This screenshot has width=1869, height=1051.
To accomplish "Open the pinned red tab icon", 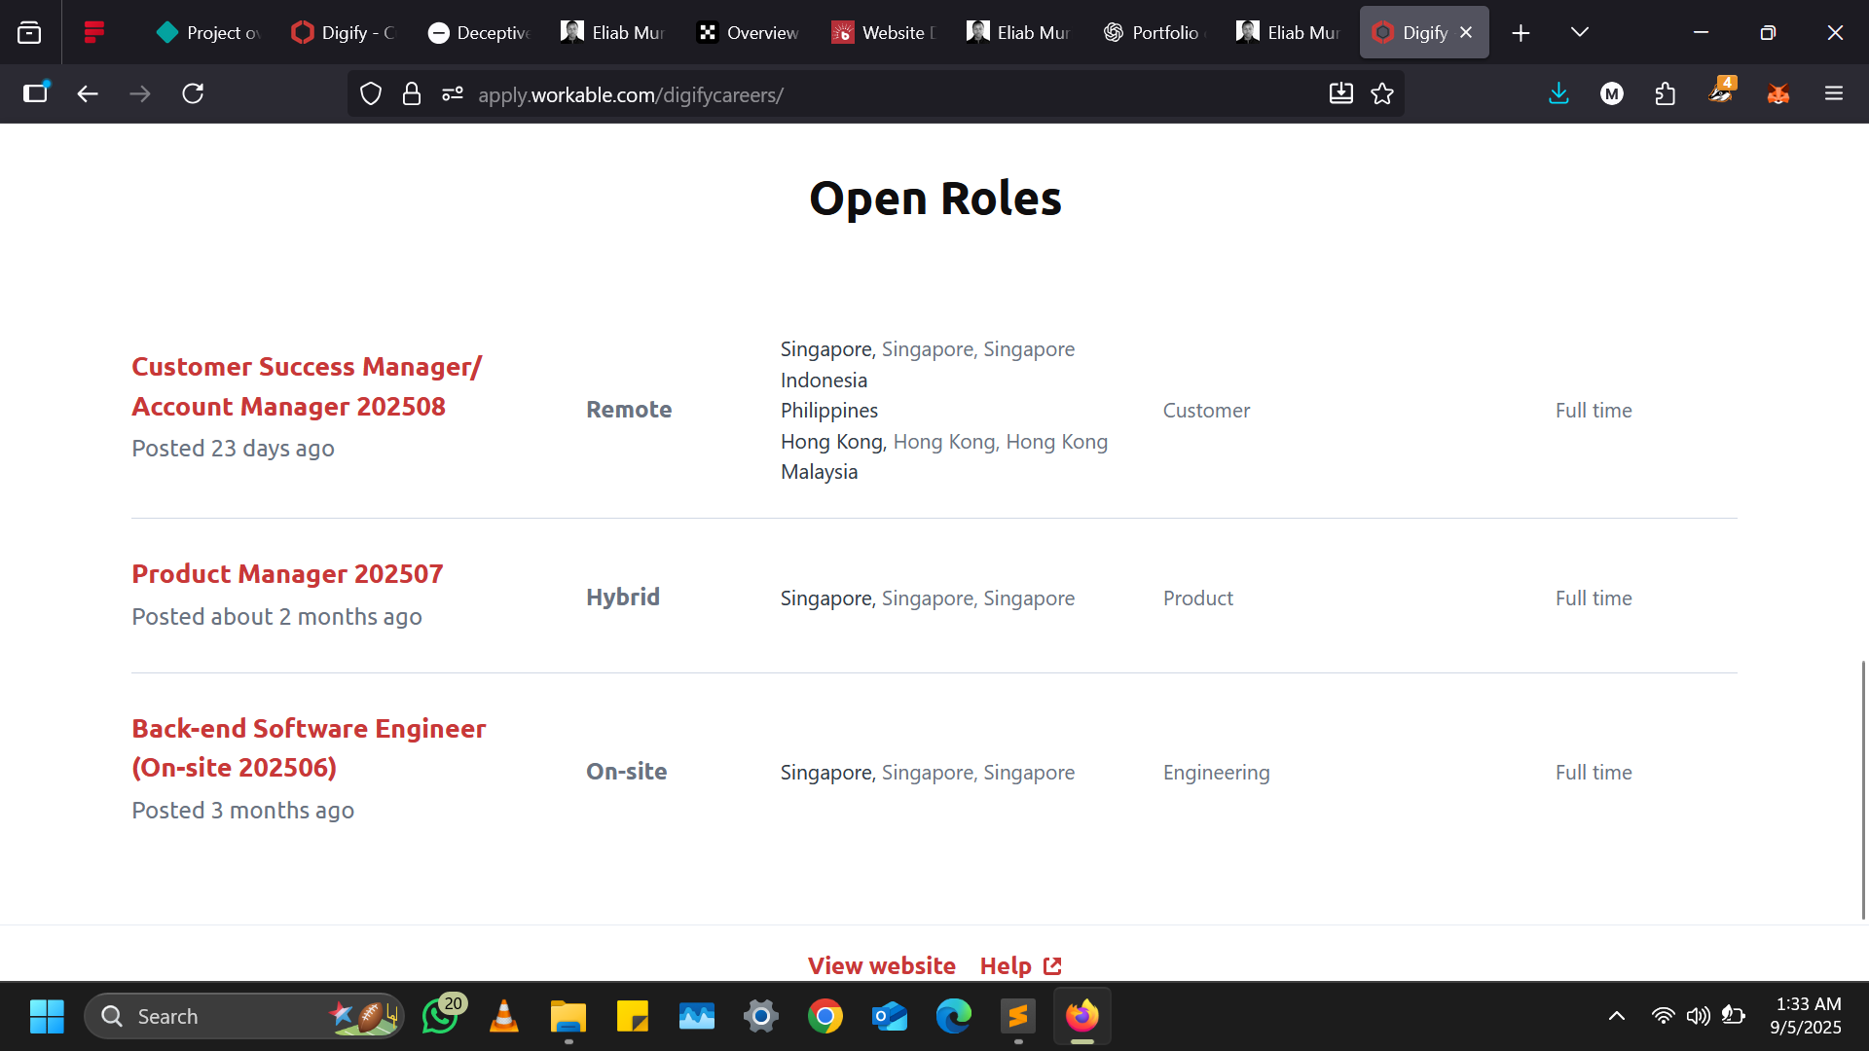I will 94,32.
